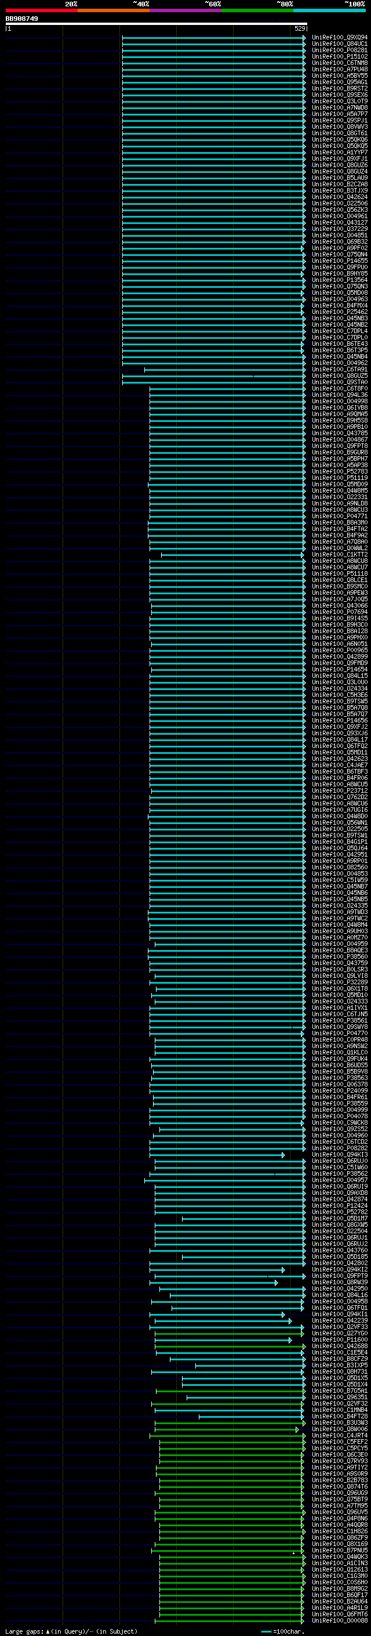Image resolution: width=371 pixels, height=1636 pixels.
Task: Open hit UniRef100_Q9SPJ1
Action: coord(340,120)
